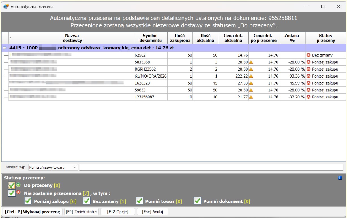The image size is (347, 218).
Task: Click red X icon in document 59653 row
Action: point(309,90)
